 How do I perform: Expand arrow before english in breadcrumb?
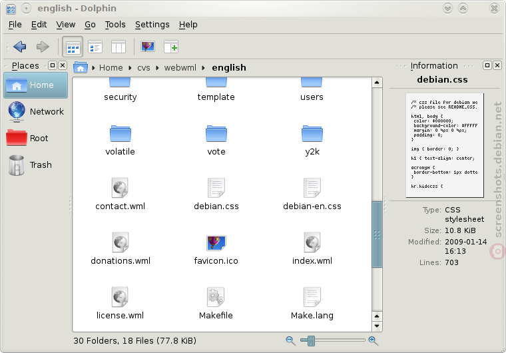tap(203, 68)
